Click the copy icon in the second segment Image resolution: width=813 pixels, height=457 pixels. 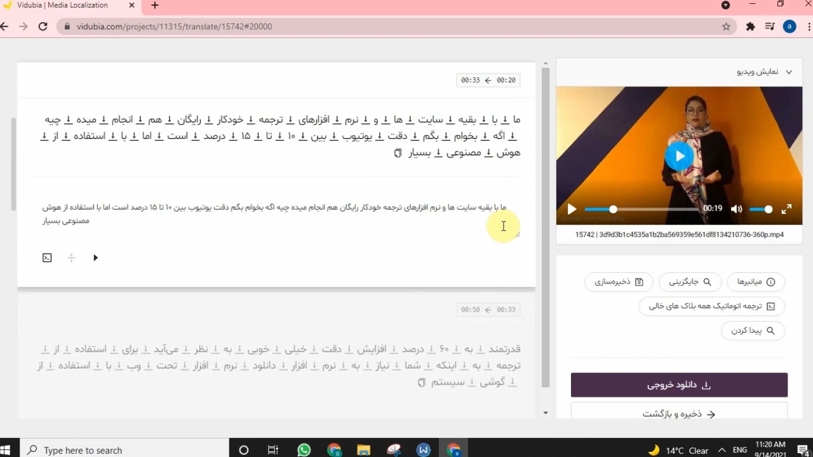click(421, 383)
